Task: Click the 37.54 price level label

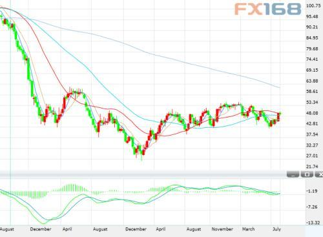Action: [312, 134]
